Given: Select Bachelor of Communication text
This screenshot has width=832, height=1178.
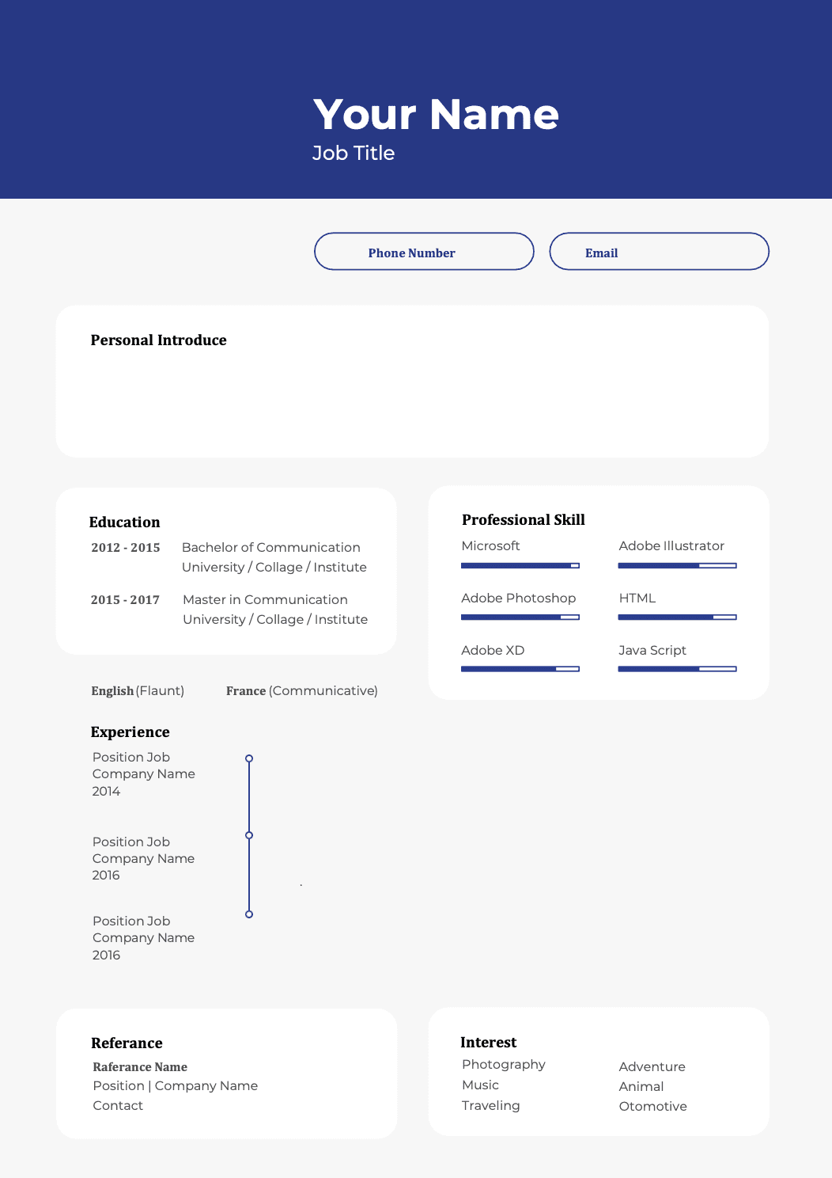Looking at the screenshot, I should (270, 547).
